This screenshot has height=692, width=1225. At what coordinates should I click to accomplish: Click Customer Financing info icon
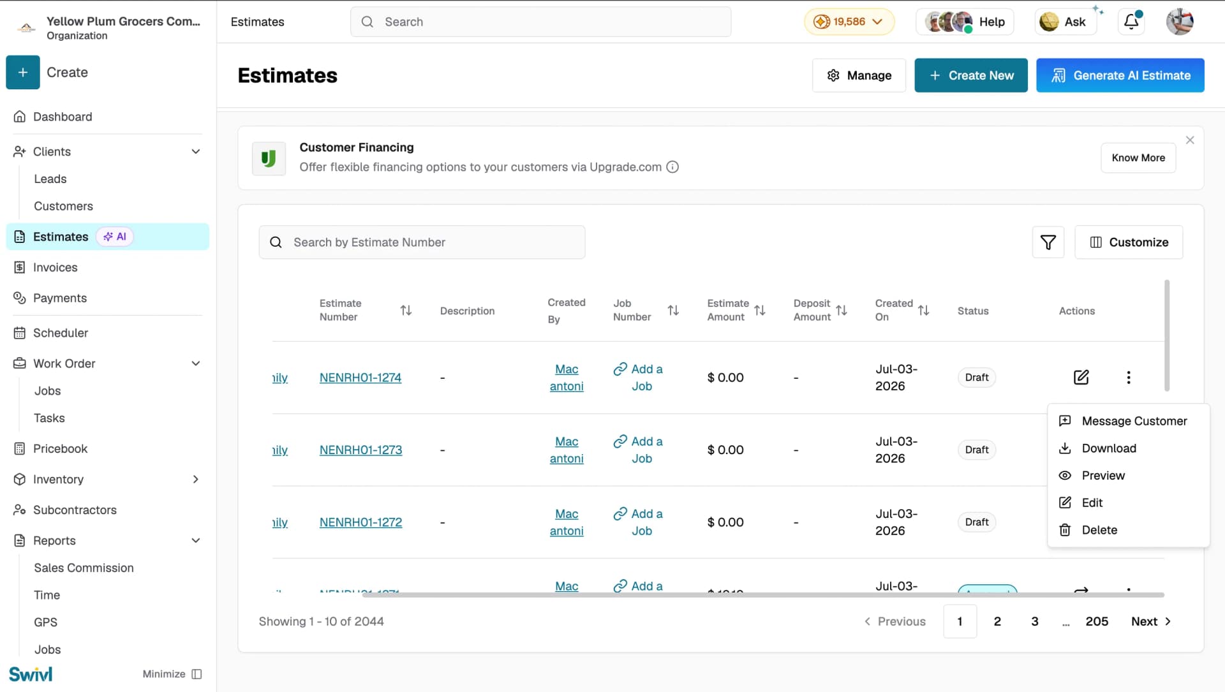(672, 167)
